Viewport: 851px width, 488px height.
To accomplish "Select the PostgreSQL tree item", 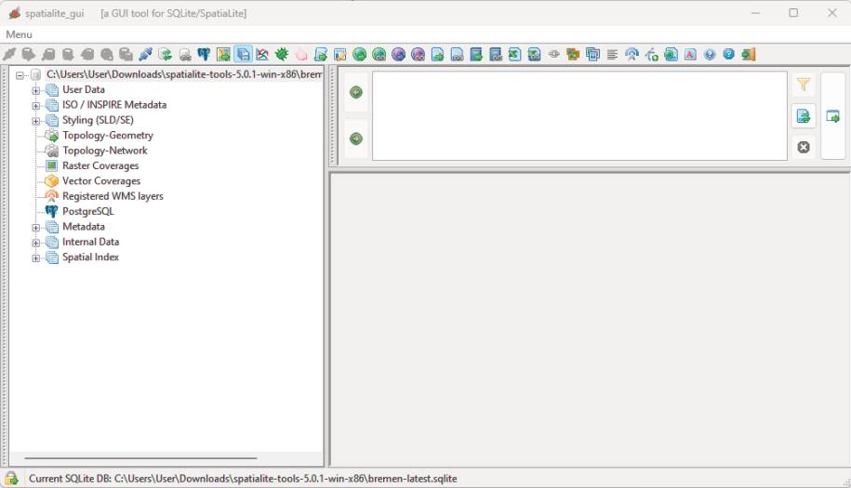I will 88,211.
